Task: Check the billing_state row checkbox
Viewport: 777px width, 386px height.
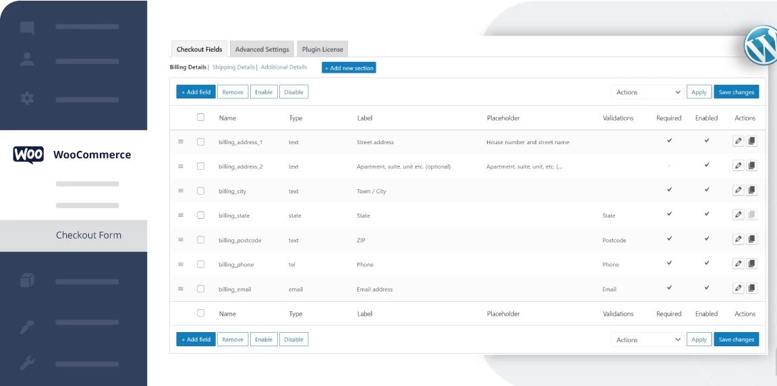Action: [x=201, y=216]
